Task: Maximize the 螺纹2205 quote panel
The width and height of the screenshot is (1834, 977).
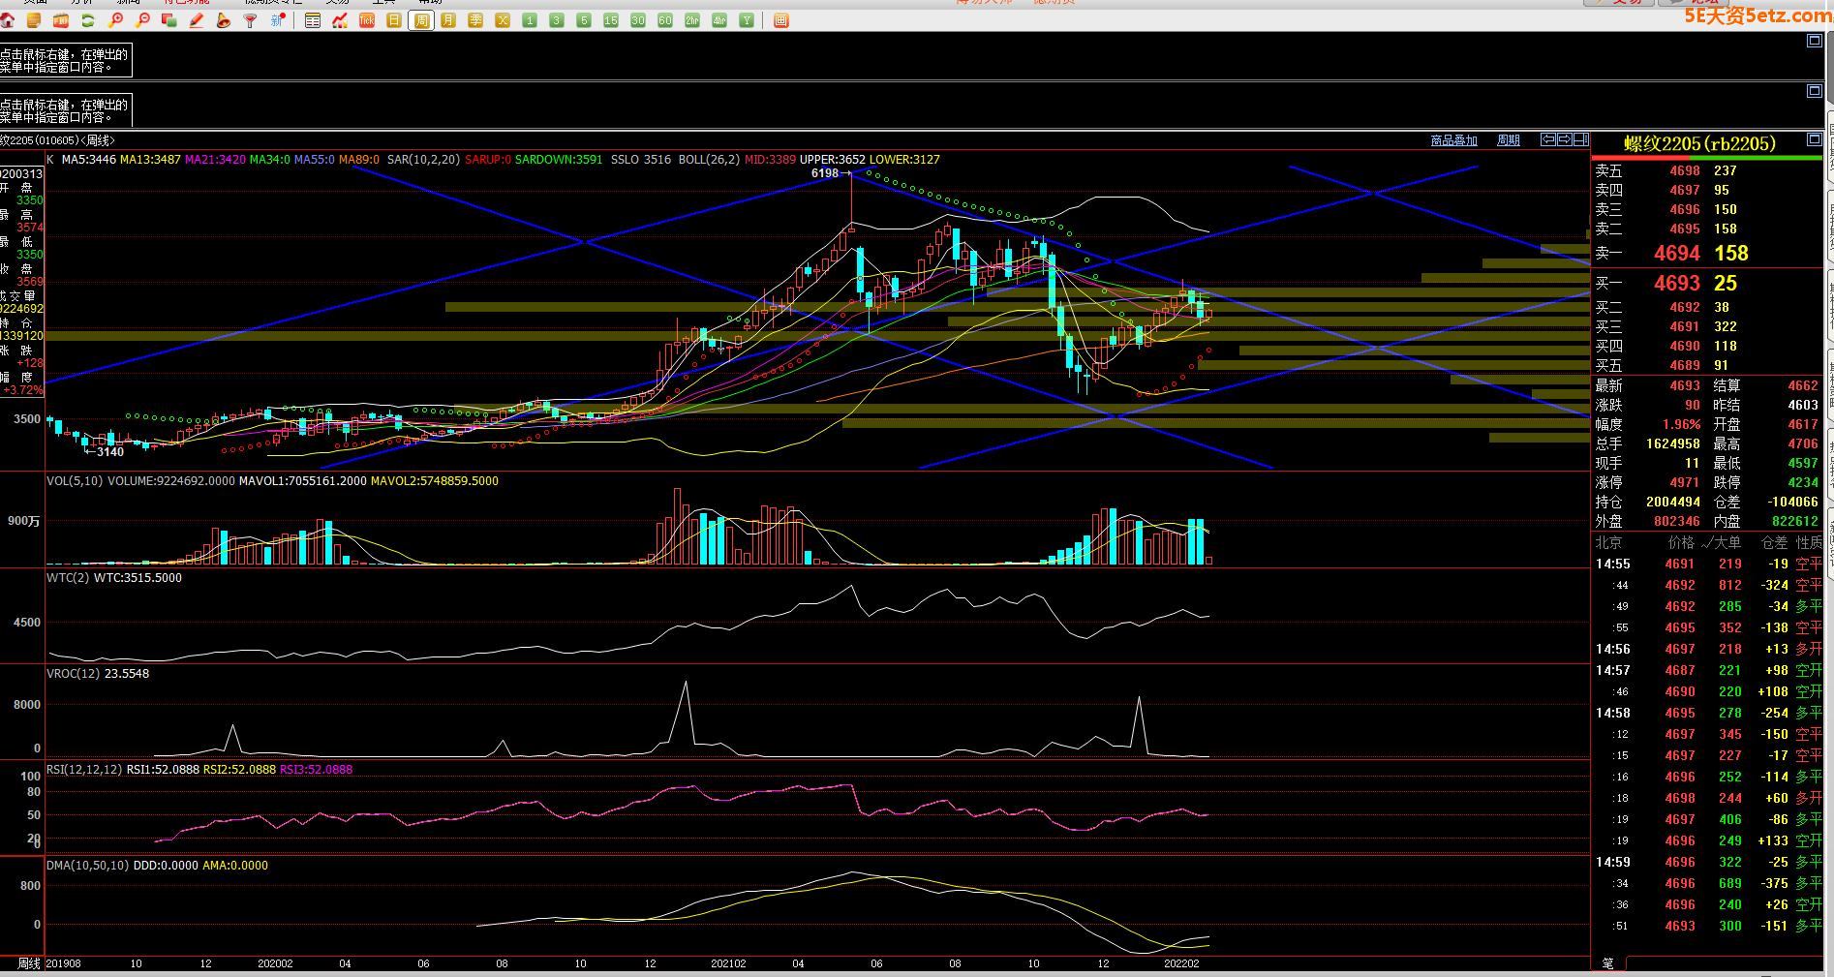Action: pos(1814,140)
